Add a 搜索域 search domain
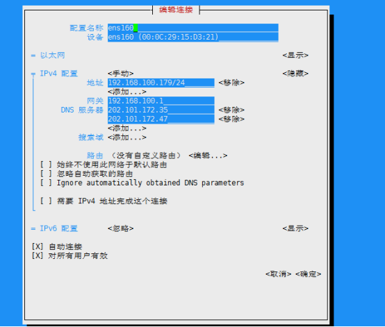 pos(127,137)
